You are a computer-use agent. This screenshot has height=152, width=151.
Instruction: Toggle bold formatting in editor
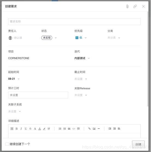17,129
